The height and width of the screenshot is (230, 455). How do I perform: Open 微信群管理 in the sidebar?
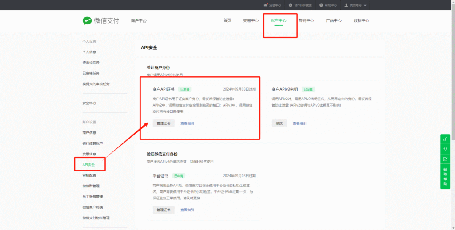coord(91,186)
